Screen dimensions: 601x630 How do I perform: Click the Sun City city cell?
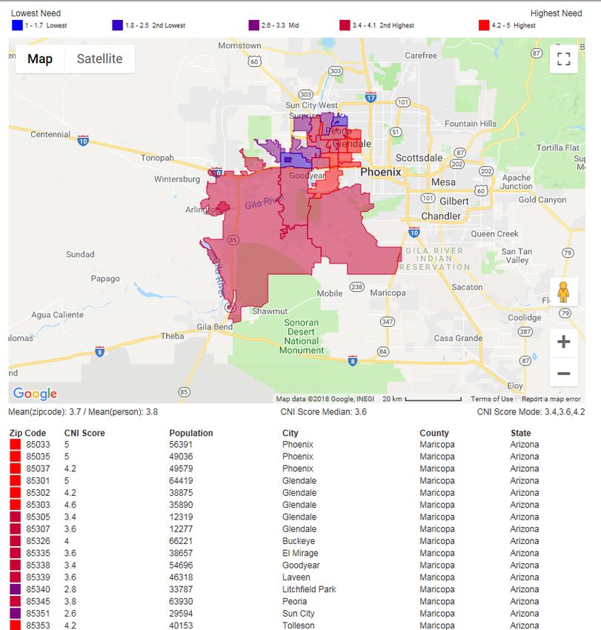(x=298, y=614)
